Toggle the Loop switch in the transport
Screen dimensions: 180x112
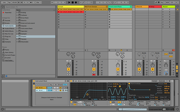coord(112,2)
